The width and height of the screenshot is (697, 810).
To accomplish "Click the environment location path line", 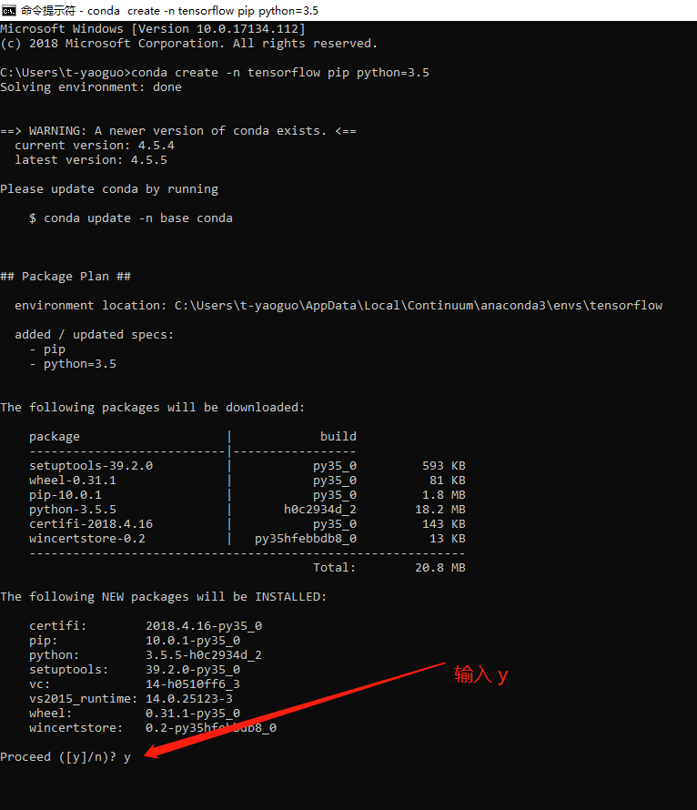I will (338, 306).
